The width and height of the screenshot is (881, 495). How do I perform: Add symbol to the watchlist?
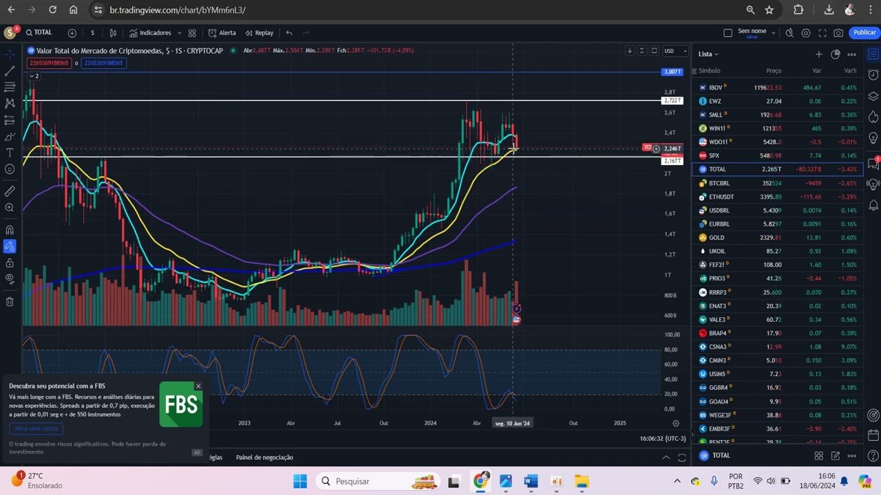[818, 54]
